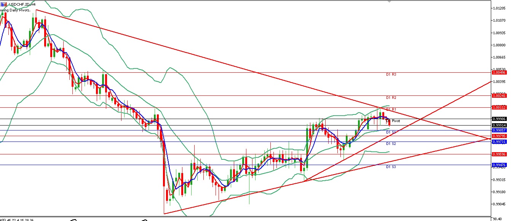The height and width of the screenshot is (221, 511).
Task: Click the 0.99596 red price tag
Action: (x=498, y=154)
